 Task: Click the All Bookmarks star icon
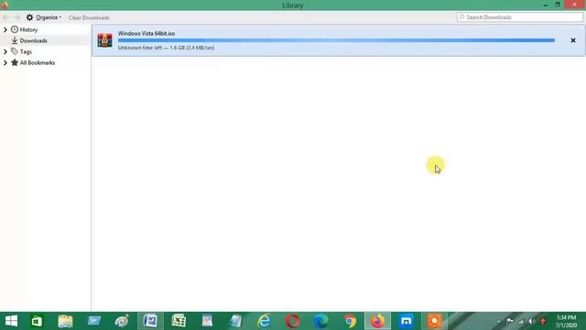click(15, 62)
